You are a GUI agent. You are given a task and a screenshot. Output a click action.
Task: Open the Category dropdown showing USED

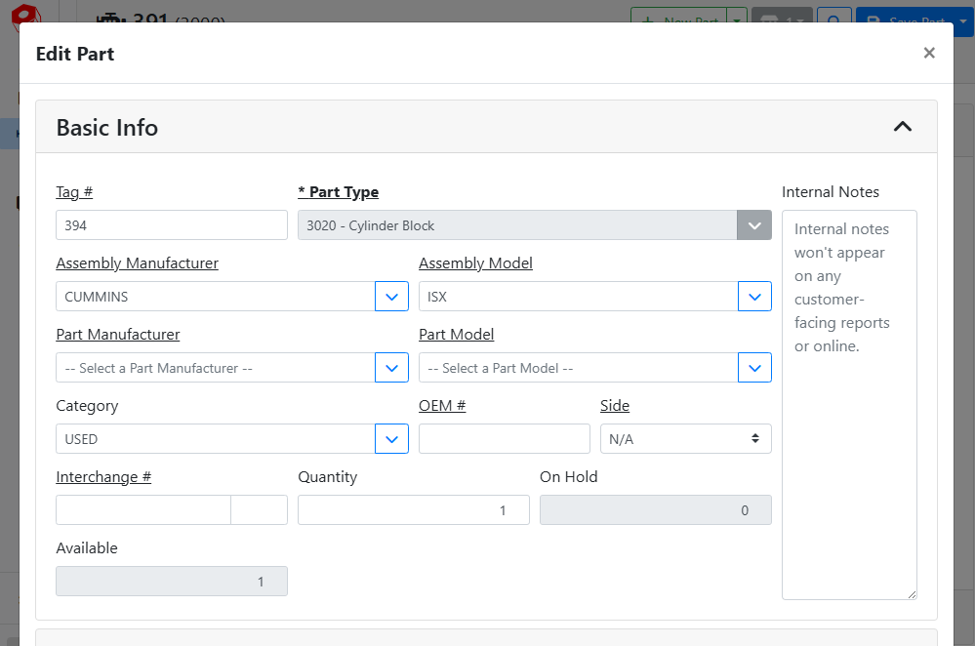pos(391,439)
